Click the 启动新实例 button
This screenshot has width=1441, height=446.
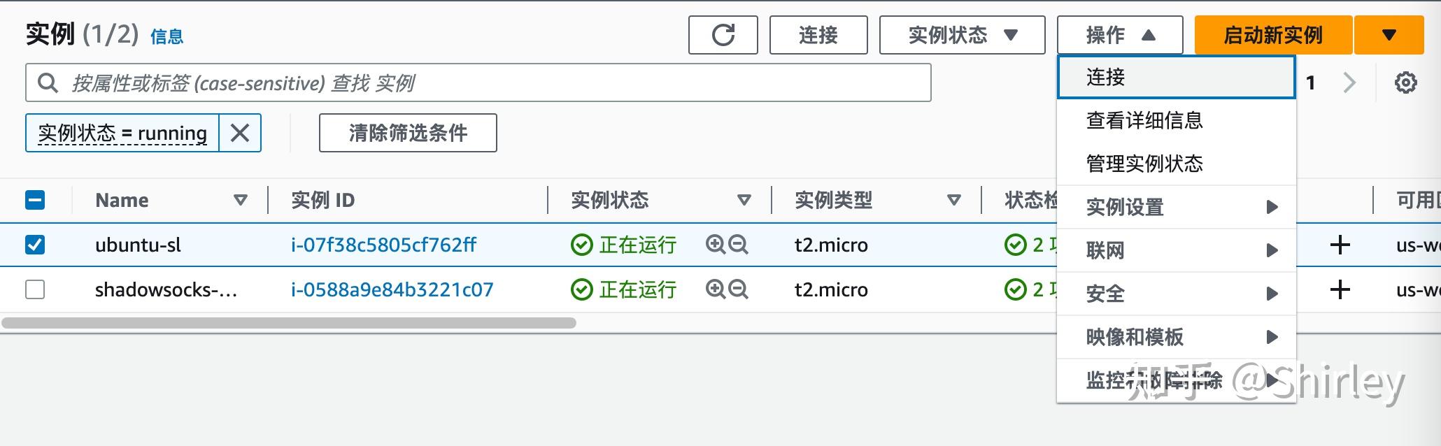[x=1273, y=35]
